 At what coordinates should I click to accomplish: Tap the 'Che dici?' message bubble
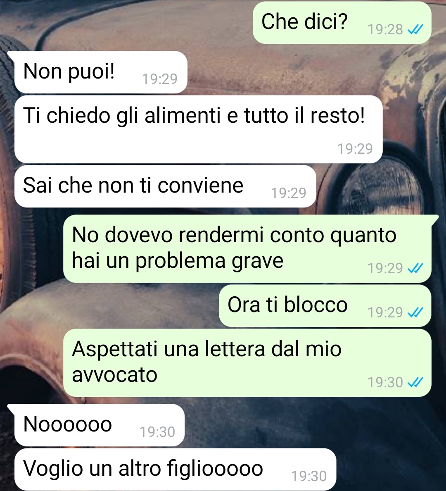click(x=342, y=22)
